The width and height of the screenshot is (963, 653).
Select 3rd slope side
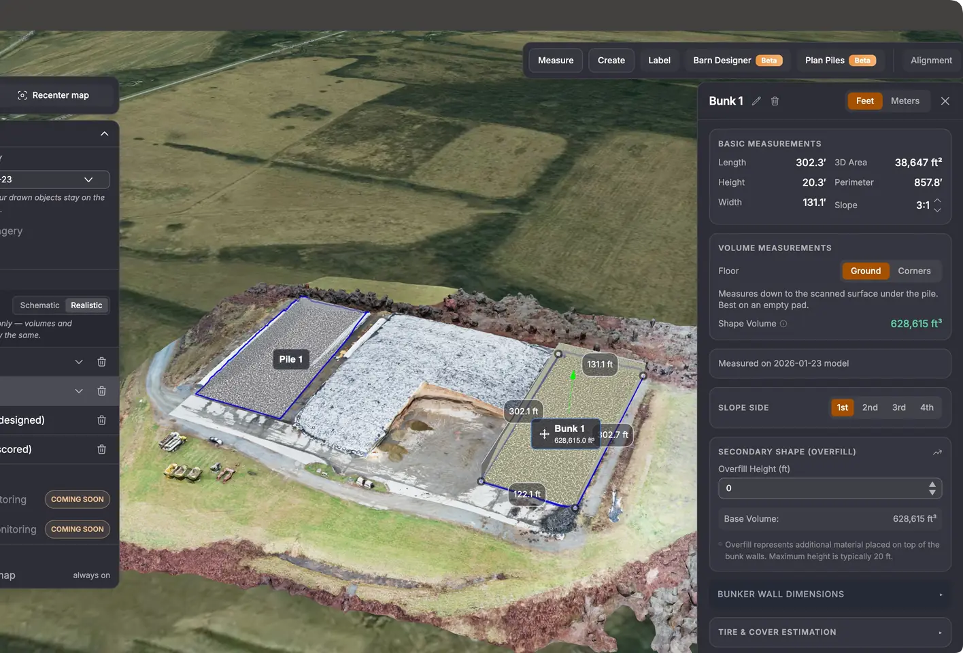pyautogui.click(x=898, y=407)
